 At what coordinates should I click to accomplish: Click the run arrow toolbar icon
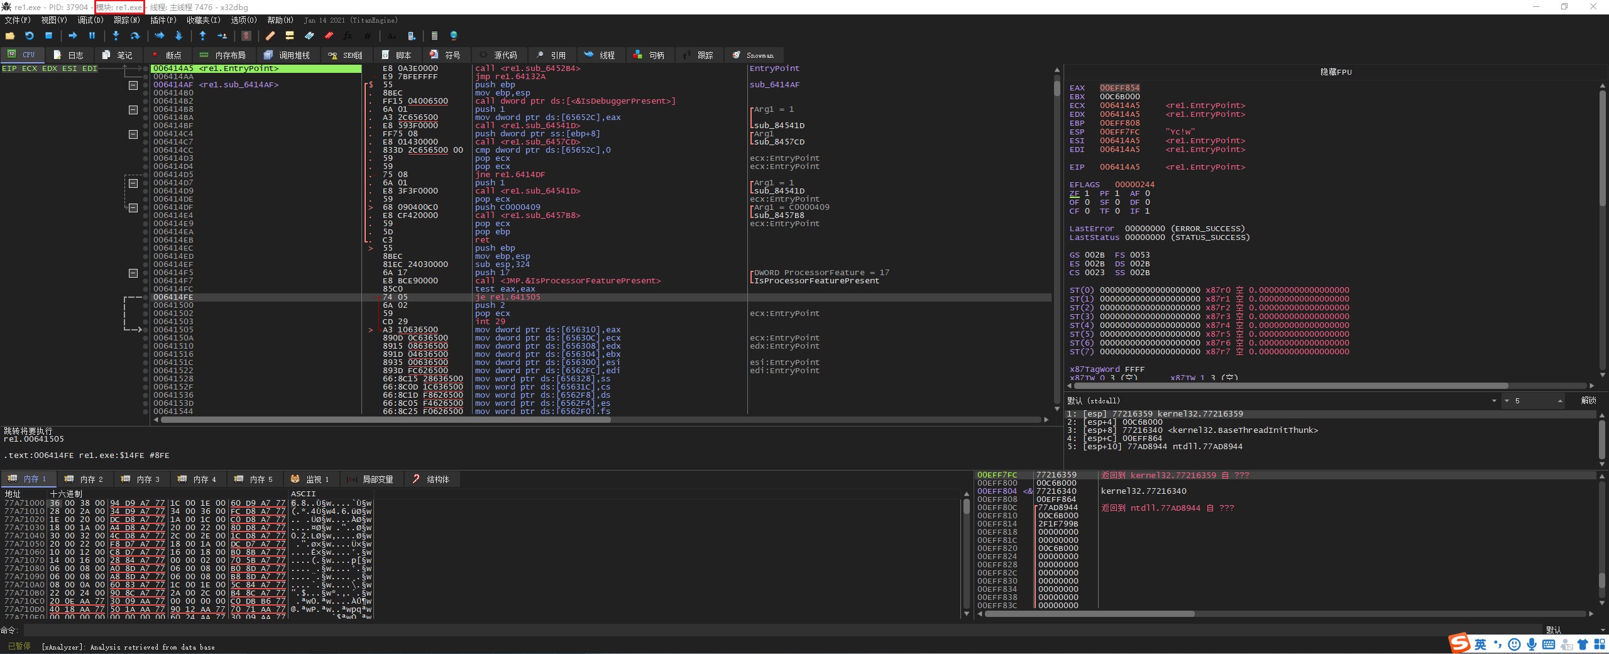tap(72, 36)
